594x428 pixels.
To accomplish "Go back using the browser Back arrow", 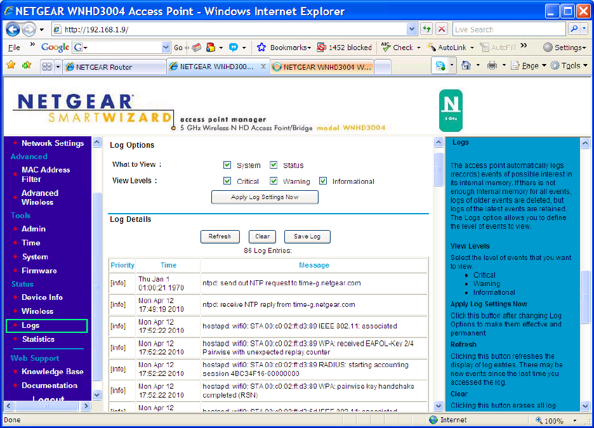I will [13, 29].
